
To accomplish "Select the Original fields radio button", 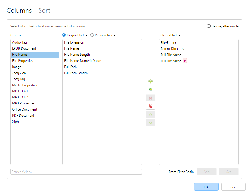I will coord(64,35).
